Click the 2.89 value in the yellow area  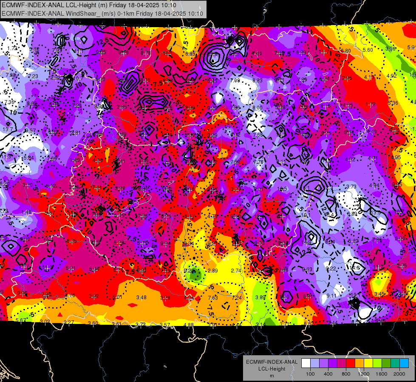click(213, 271)
